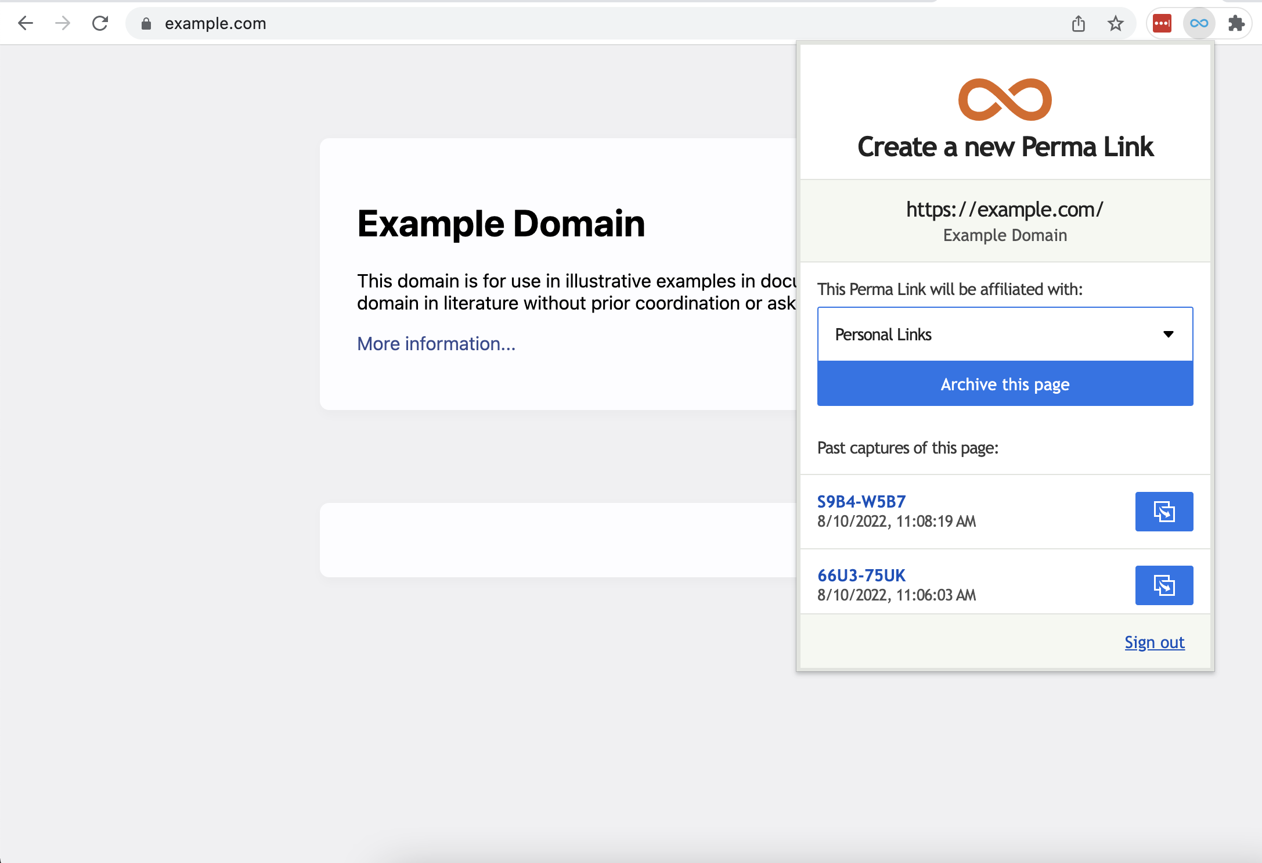
Task: Click the red extension icon in toolbar
Action: pyautogui.click(x=1162, y=23)
